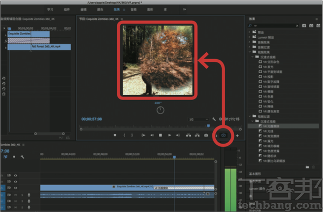This screenshot has height=212, width=323.
Task: Open the 1/2 playback resolution dropdown
Action: coord(198,119)
